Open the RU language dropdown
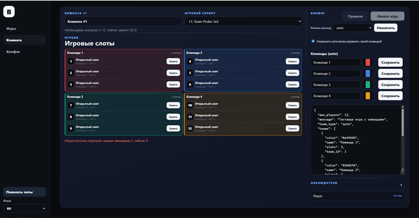This screenshot has height=218, width=419. click(x=25, y=208)
